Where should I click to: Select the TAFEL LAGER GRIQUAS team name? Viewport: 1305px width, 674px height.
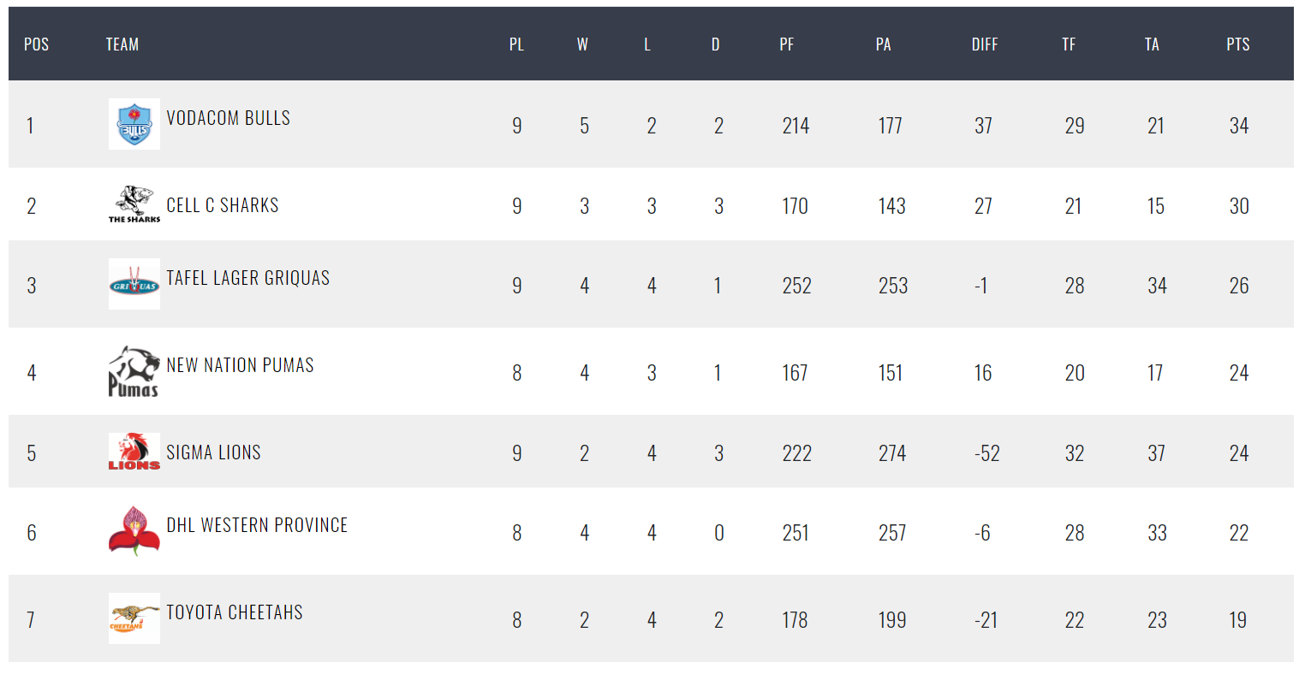[x=248, y=278]
